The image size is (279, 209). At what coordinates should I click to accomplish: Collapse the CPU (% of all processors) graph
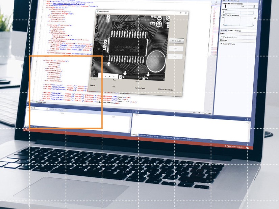(x=222, y=15)
